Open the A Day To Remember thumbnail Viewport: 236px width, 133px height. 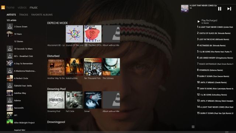click(10, 64)
